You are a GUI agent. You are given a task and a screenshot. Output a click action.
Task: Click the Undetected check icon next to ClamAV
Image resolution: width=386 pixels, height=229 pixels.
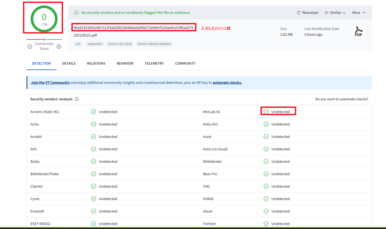(94, 186)
